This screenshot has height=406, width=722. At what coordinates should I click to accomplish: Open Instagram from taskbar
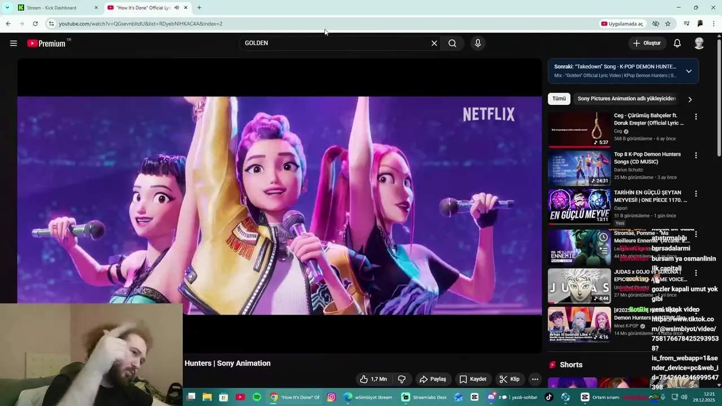point(331,398)
